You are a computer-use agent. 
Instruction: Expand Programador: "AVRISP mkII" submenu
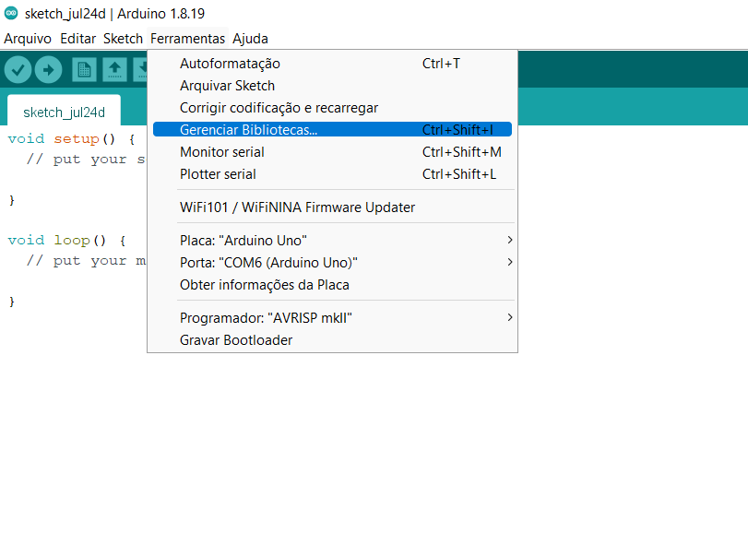point(333,318)
